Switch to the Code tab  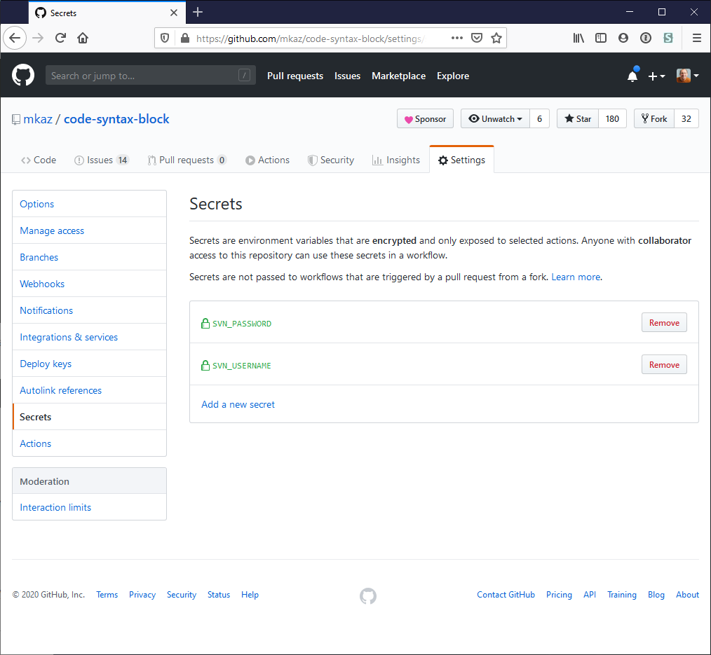point(39,160)
